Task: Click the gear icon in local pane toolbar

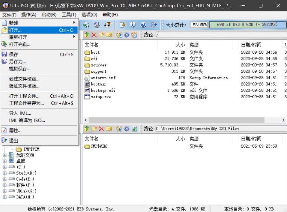Action: 127,129
